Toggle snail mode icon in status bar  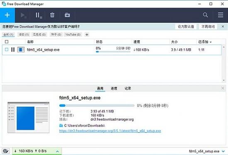[x=6, y=151]
